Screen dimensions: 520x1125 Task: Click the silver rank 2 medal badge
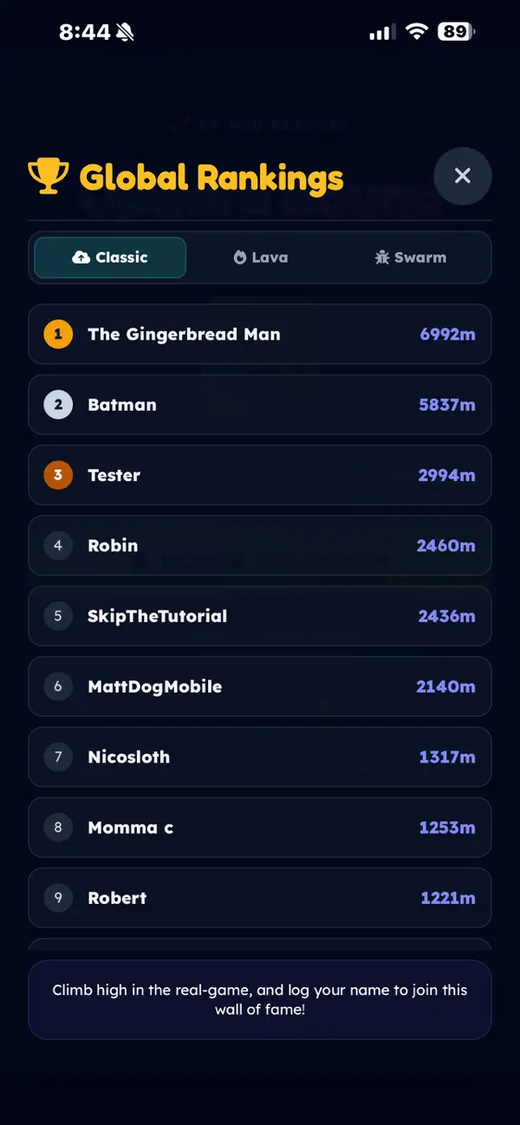pos(58,405)
